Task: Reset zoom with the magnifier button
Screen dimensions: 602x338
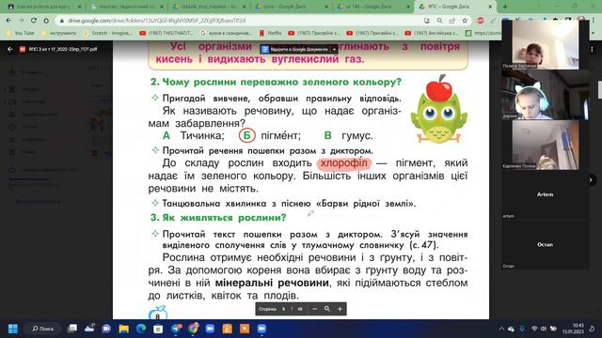Action: point(327,309)
